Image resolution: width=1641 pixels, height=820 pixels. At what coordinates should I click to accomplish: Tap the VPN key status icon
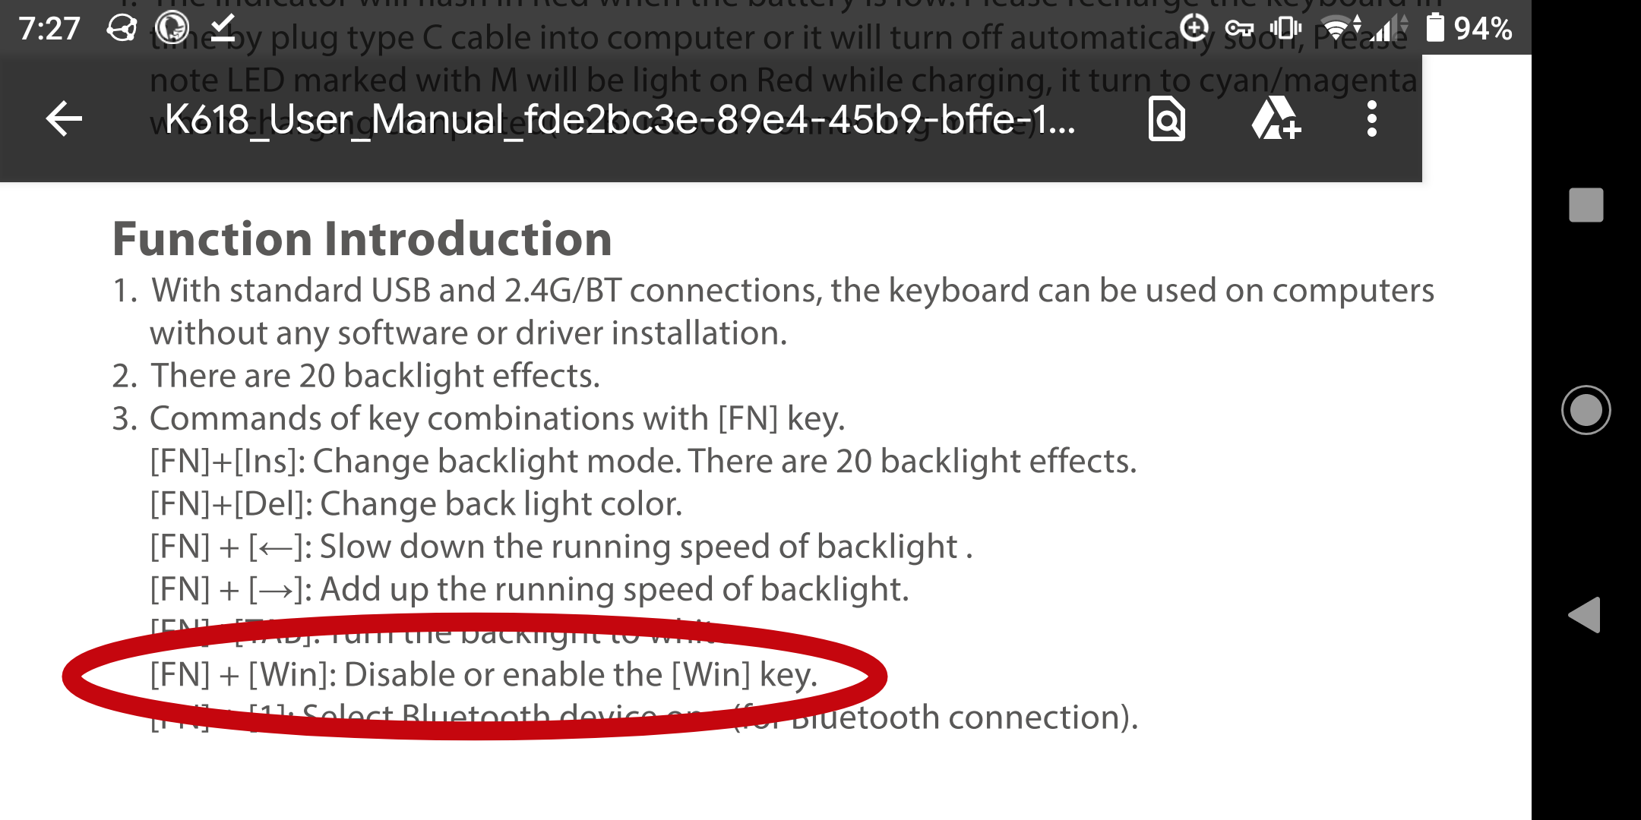(1239, 29)
